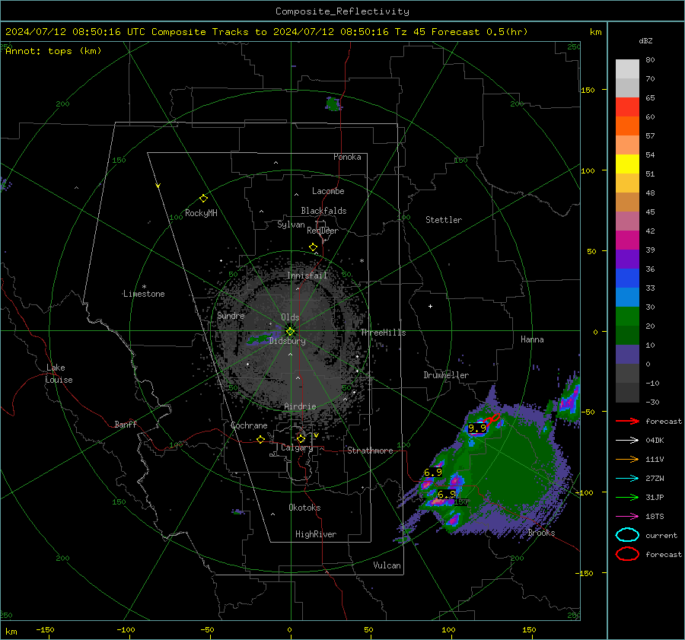Pick the bright yellow 51-54 dBZ swatch

[627, 164]
